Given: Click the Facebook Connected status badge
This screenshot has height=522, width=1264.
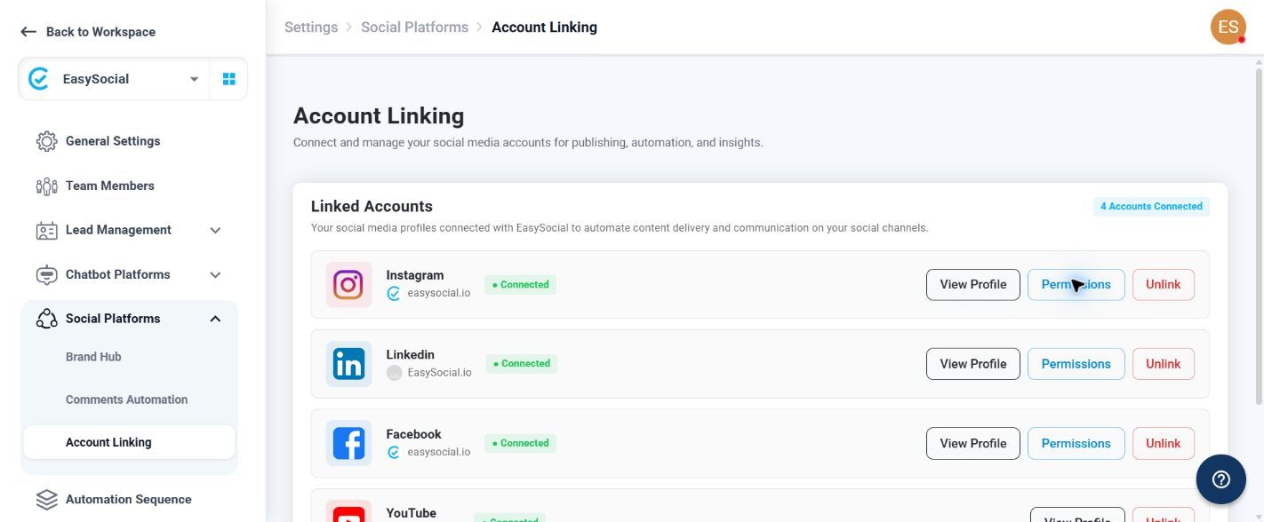Looking at the screenshot, I should (x=520, y=443).
